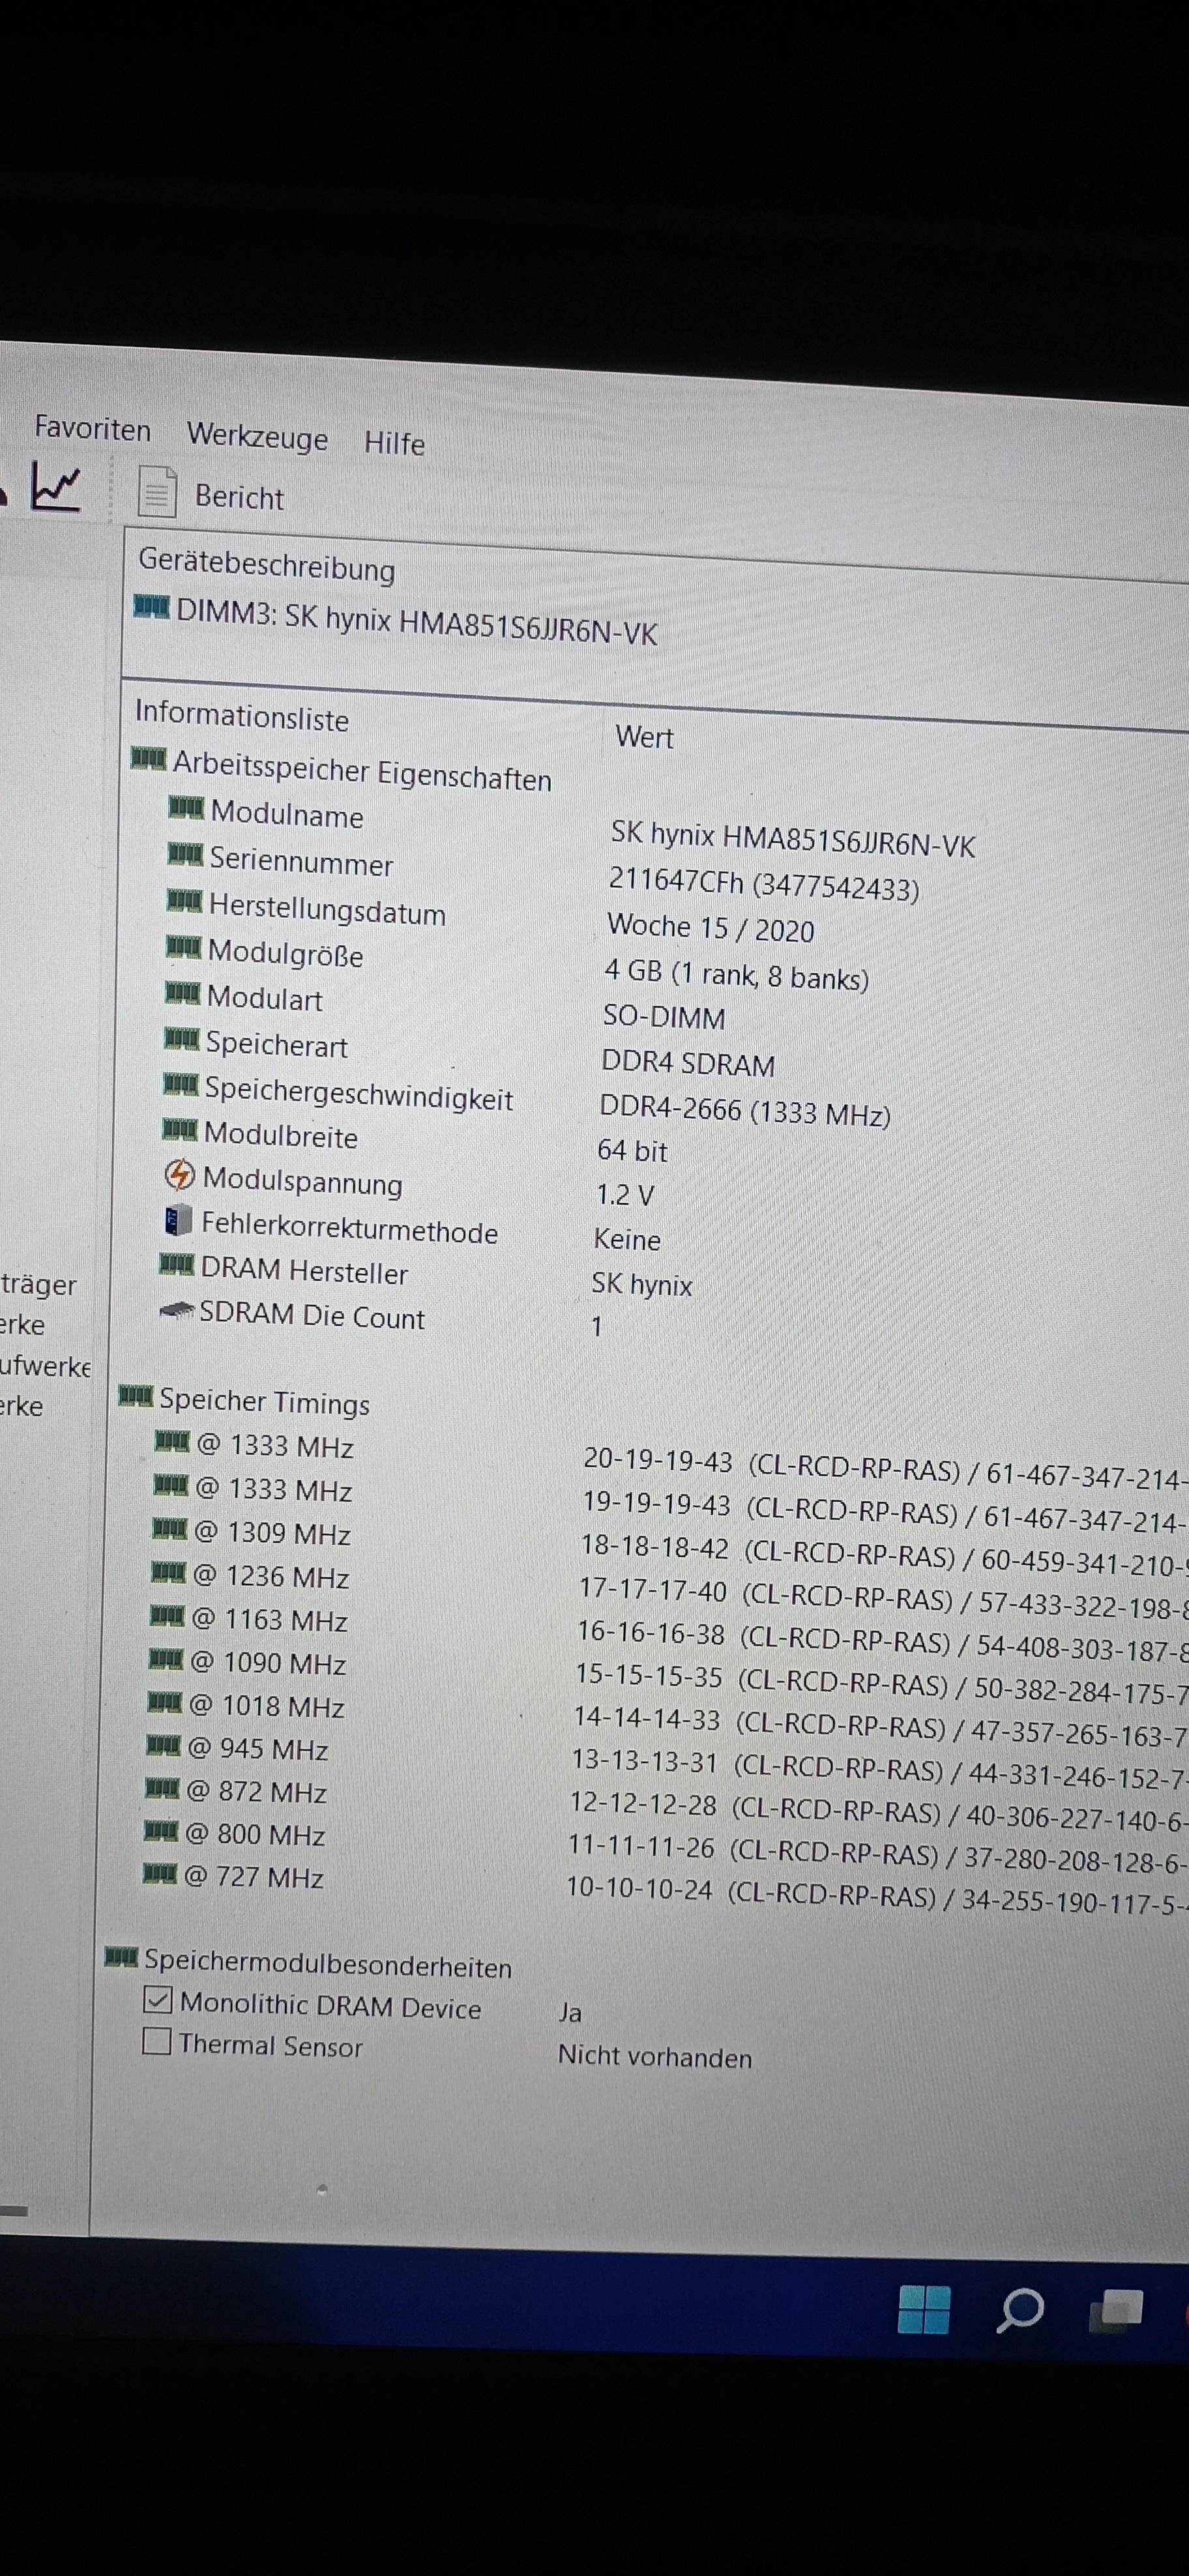Select the SO-DIMM value
This screenshot has height=2576, width=1189.
pos(664,1018)
